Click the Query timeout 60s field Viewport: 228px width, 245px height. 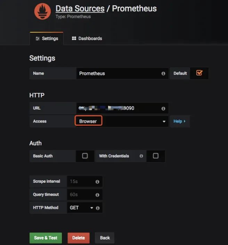point(84,195)
